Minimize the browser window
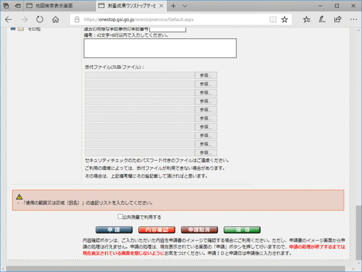This screenshot has width=362, height=272. 321,6
